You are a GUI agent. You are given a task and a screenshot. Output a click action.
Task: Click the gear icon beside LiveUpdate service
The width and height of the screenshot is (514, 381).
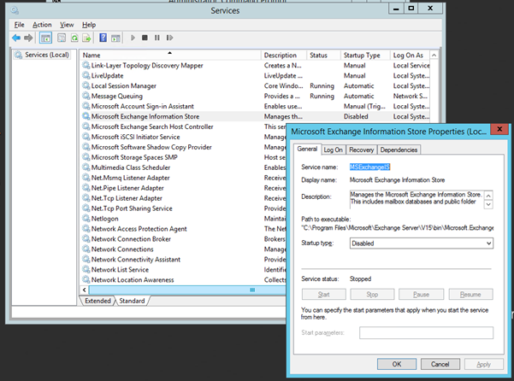coord(86,76)
